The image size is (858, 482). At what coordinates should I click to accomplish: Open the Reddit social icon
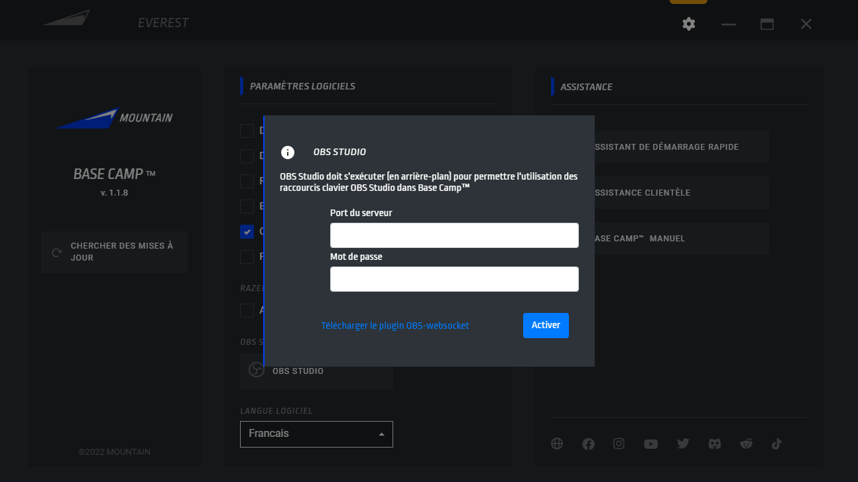[x=747, y=444]
